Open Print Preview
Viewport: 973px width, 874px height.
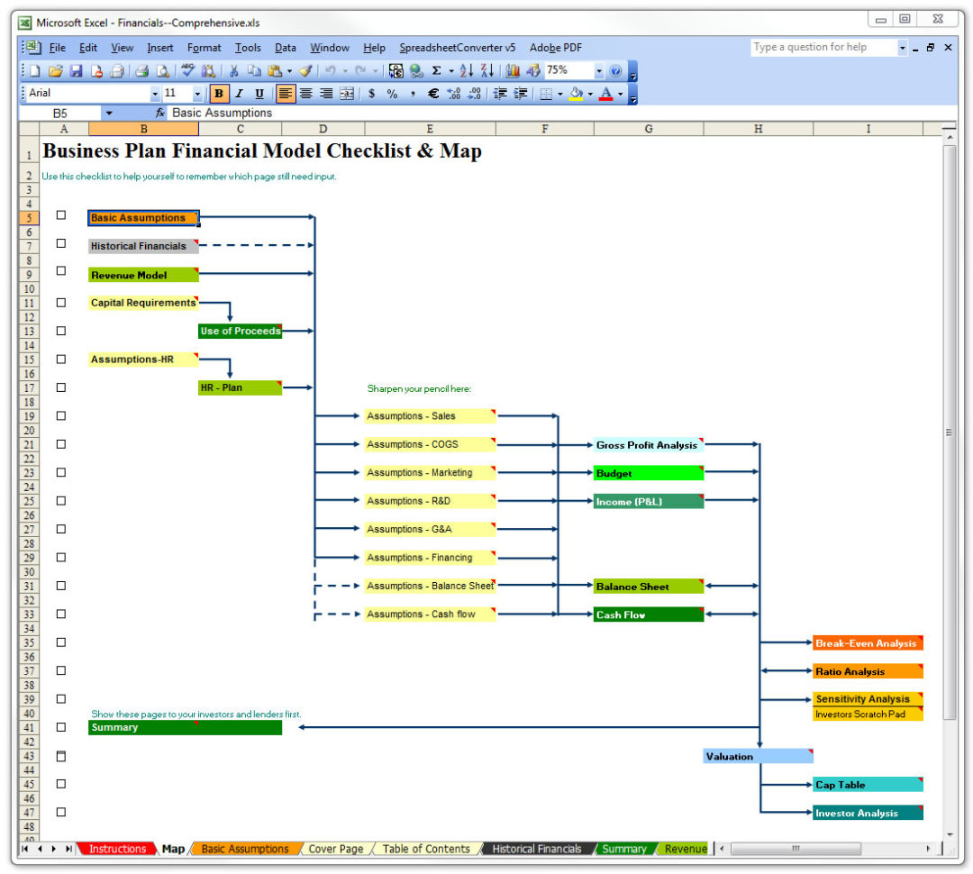pyautogui.click(x=162, y=69)
